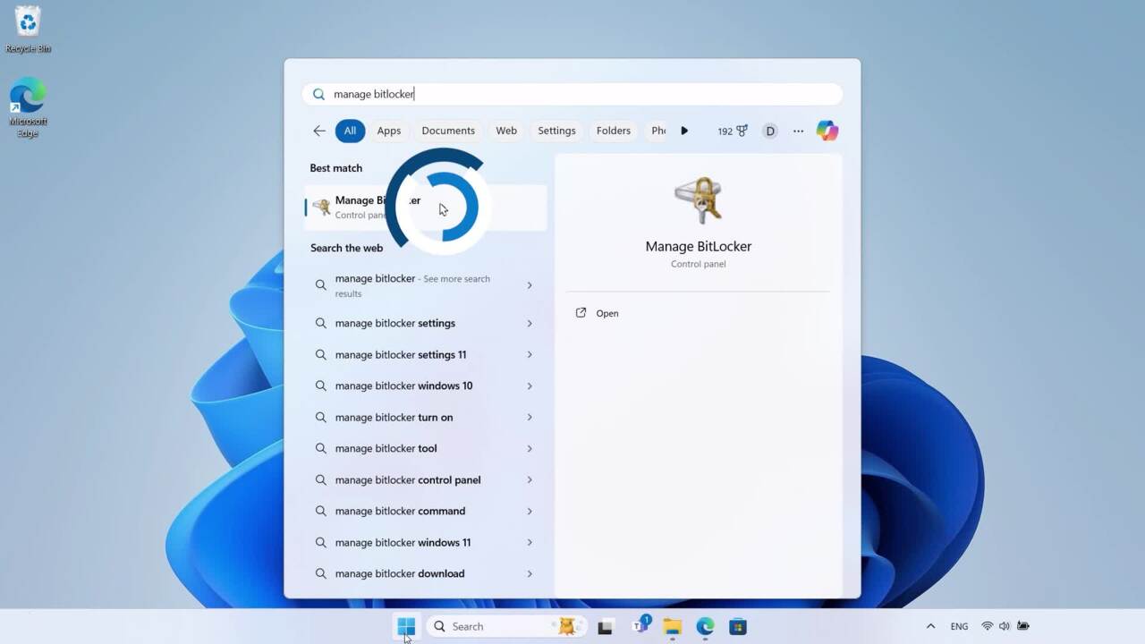Open the three-dots more options menu
The image size is (1145, 644).
coord(798,131)
